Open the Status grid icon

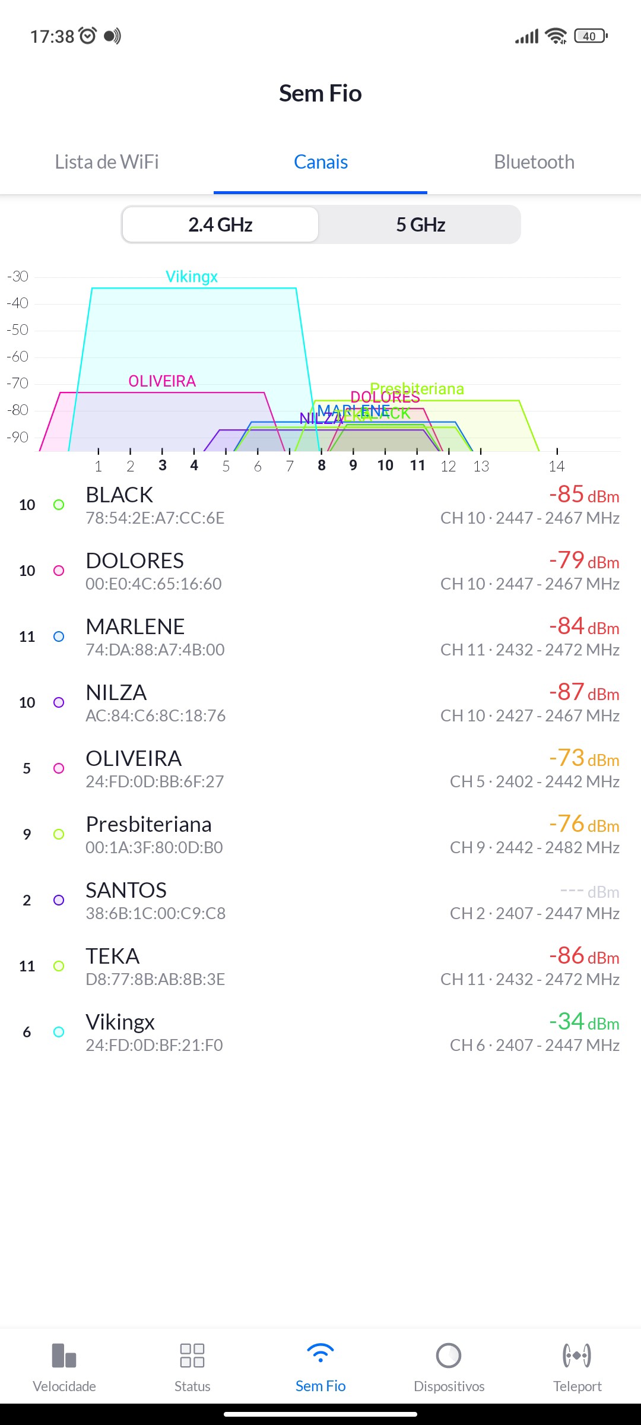(192, 1356)
